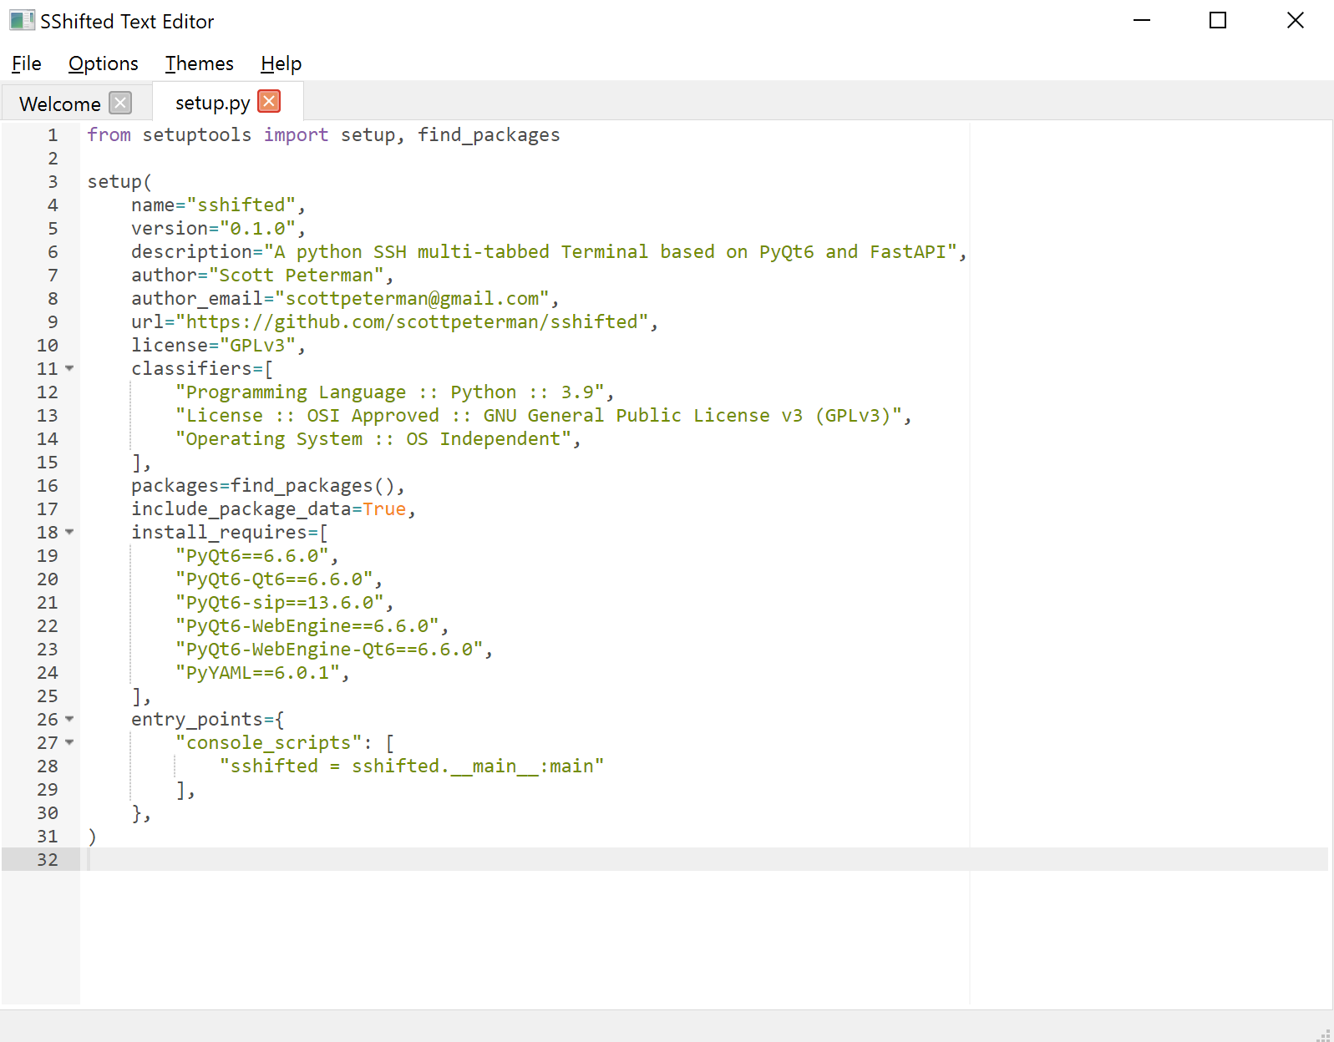
Task: Click the orange 'True' value
Action: [x=384, y=508]
